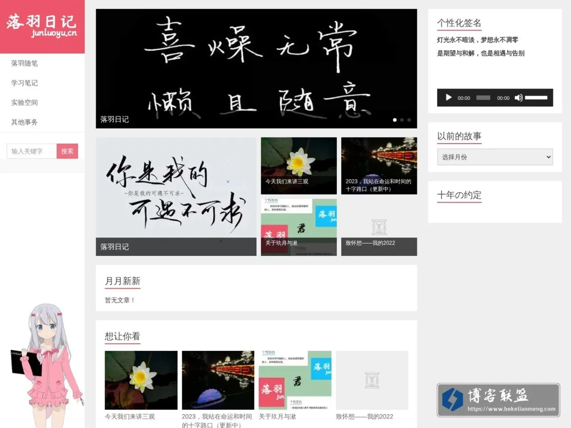Open the 关于玖月与湫 card in the featured grid
The height and width of the screenshot is (428, 571).
click(299, 227)
